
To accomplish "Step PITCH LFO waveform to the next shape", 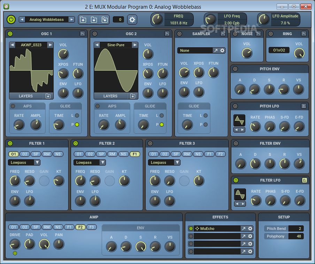I will point(243,130).
